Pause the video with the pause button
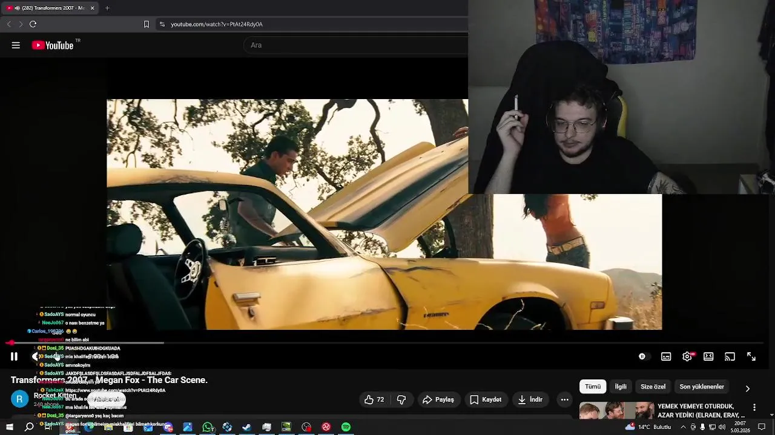The image size is (775, 435). tap(14, 356)
